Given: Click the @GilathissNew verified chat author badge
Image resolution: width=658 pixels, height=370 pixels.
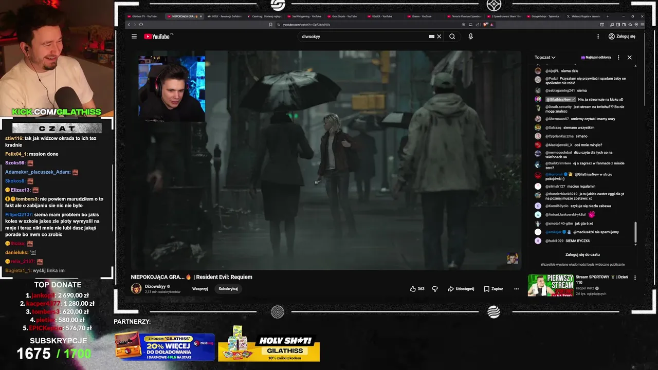Looking at the screenshot, I should click(560, 99).
